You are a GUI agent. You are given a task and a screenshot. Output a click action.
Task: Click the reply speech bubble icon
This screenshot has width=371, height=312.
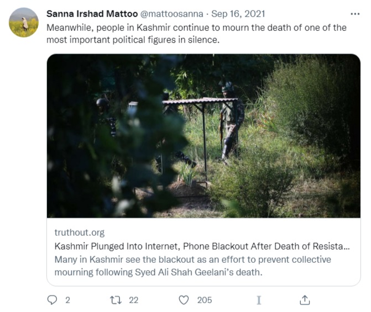tap(53, 300)
